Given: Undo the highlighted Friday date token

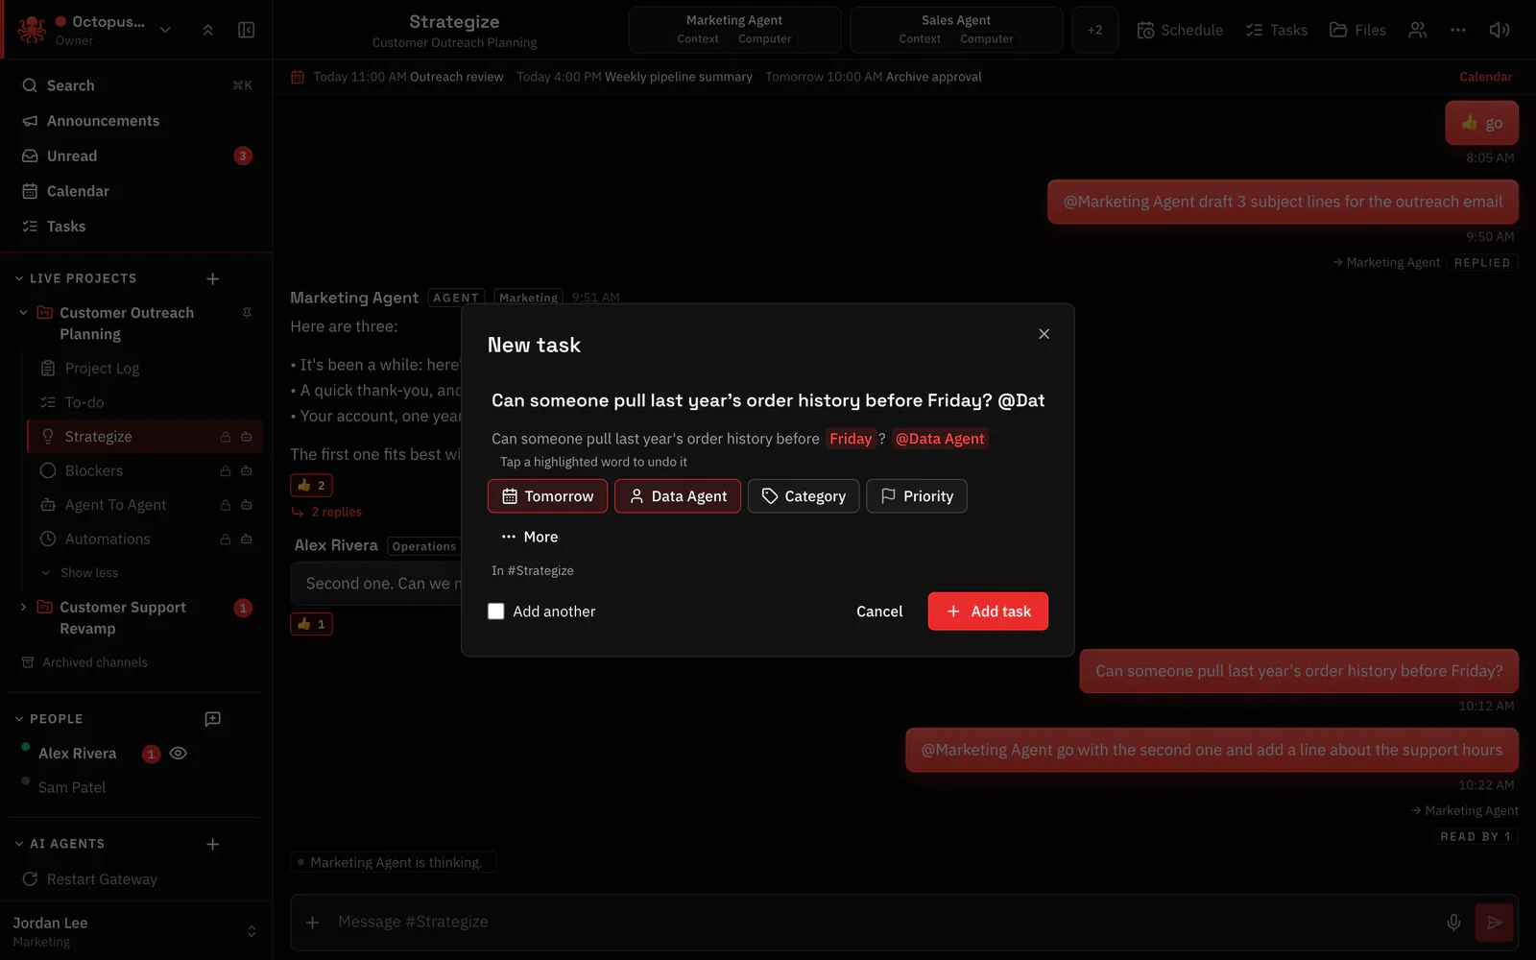Looking at the screenshot, I should 851,439.
